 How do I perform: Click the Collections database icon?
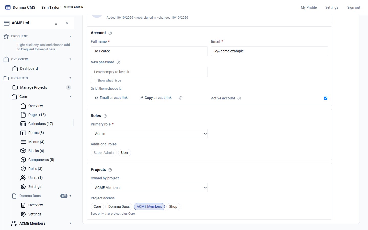pyautogui.click(x=23, y=124)
